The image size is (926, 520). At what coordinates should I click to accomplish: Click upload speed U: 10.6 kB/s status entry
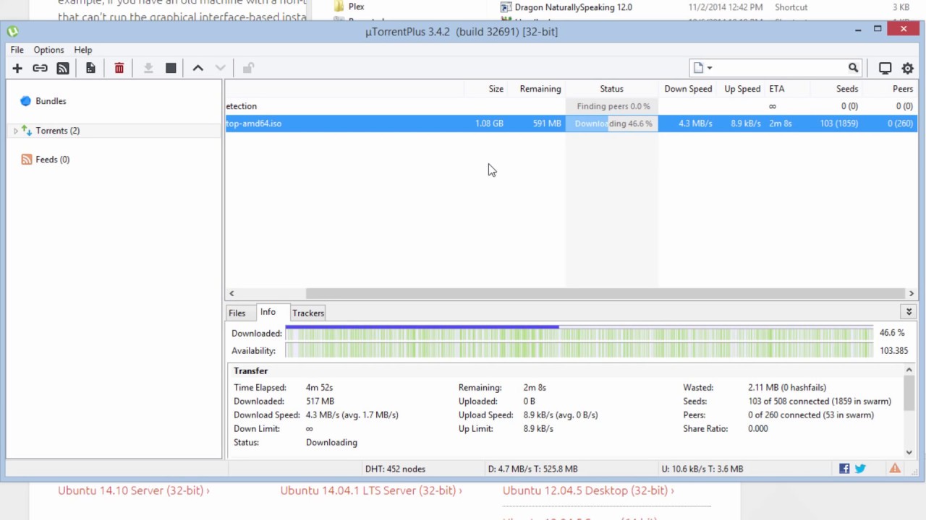click(x=702, y=469)
